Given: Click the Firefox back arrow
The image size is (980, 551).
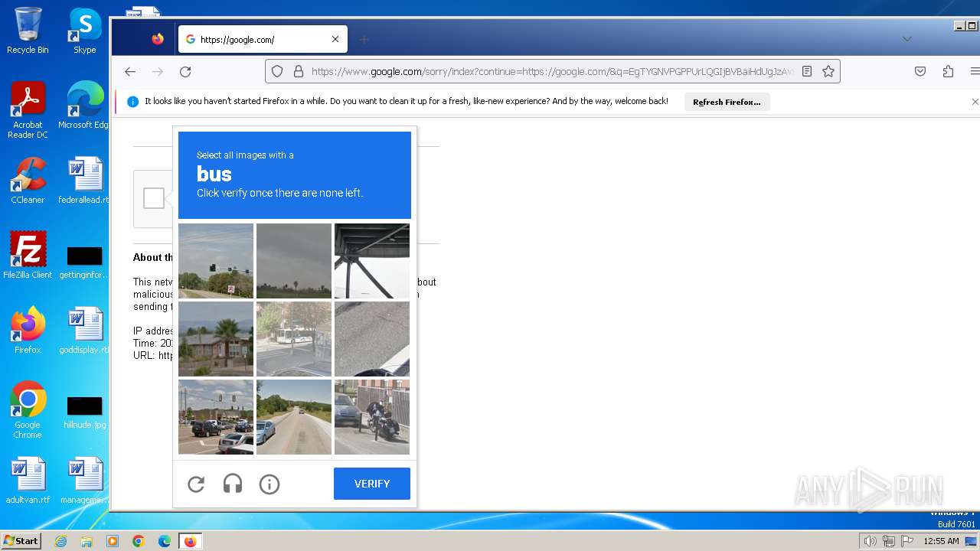Looking at the screenshot, I should tap(130, 71).
